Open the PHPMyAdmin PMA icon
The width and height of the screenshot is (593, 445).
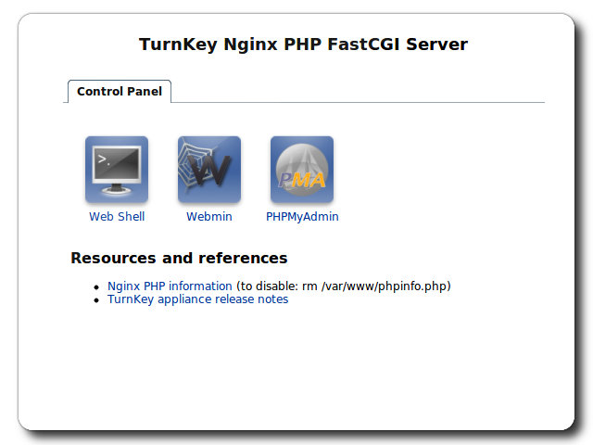[302, 170]
